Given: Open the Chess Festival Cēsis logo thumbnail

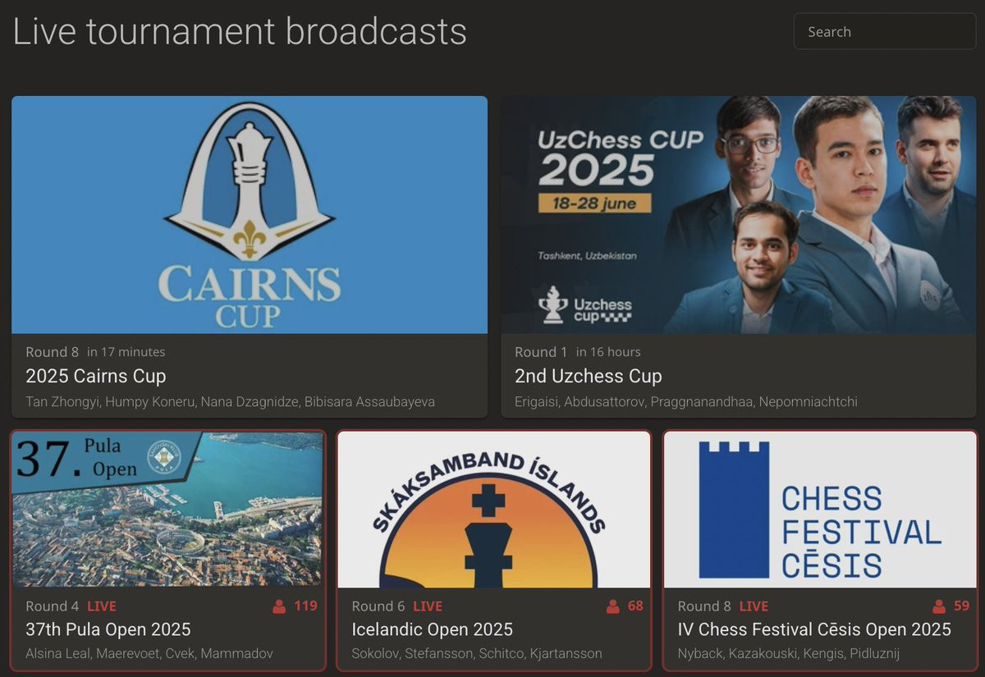Looking at the screenshot, I should click(820, 510).
